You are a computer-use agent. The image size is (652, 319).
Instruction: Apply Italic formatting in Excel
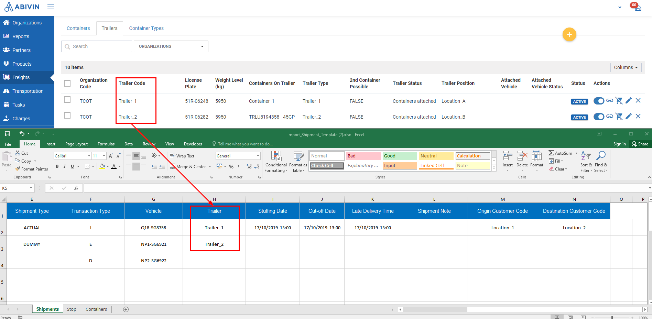coord(65,166)
